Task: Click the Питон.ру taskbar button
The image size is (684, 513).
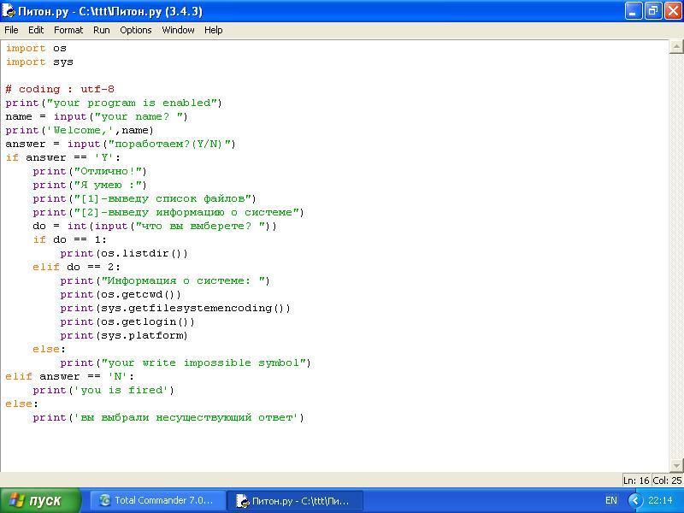Action: click(x=295, y=500)
